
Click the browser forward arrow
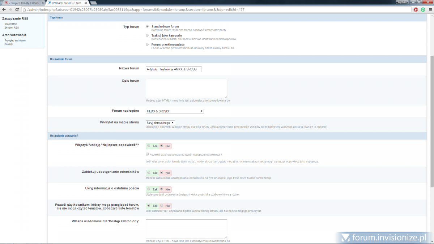pos(10,9)
